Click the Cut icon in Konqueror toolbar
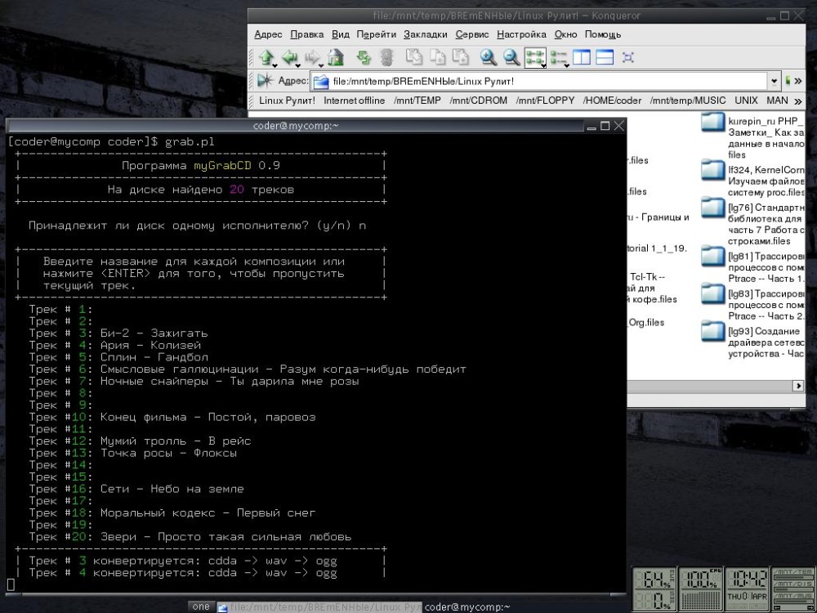The image size is (817, 613). pyautogui.click(x=414, y=57)
